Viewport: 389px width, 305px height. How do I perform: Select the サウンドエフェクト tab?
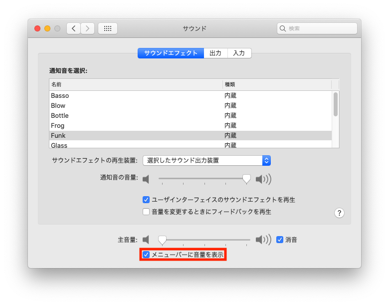point(171,53)
